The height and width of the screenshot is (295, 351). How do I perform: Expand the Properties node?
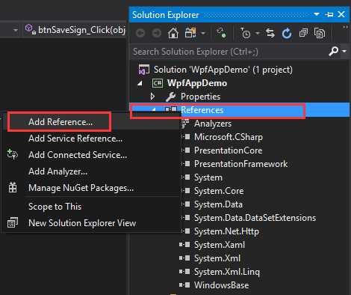point(152,97)
